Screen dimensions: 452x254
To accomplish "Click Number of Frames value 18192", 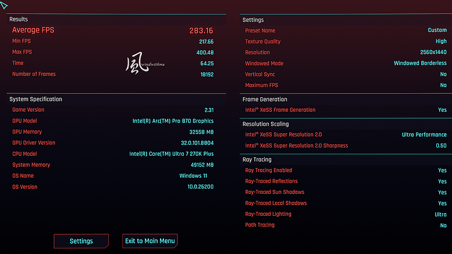I will 207,75.
